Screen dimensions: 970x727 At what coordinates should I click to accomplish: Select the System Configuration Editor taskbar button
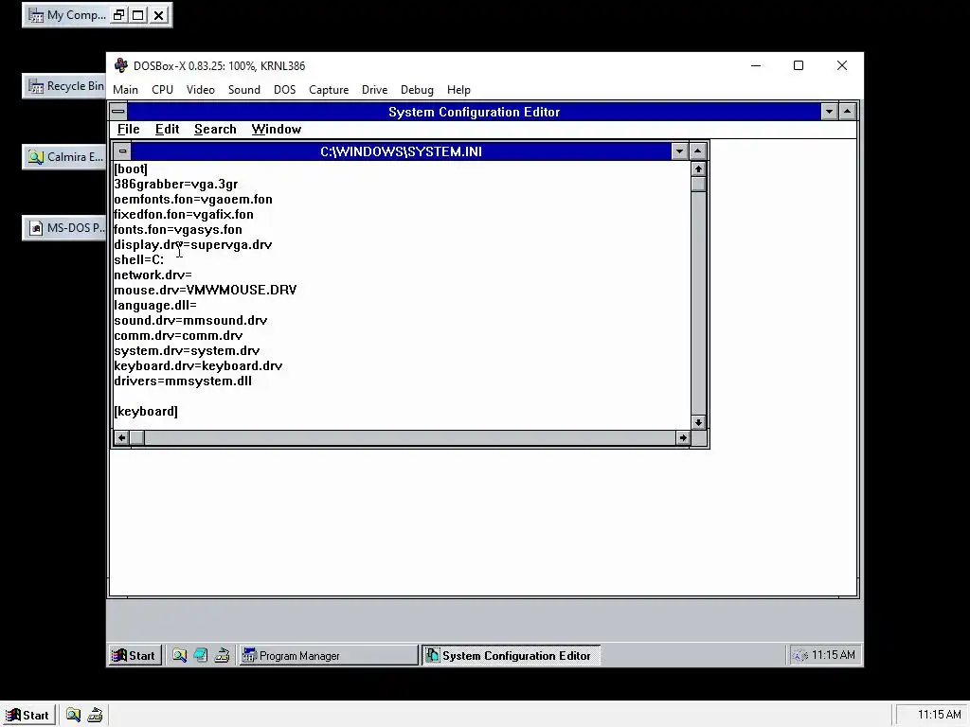[x=511, y=655]
